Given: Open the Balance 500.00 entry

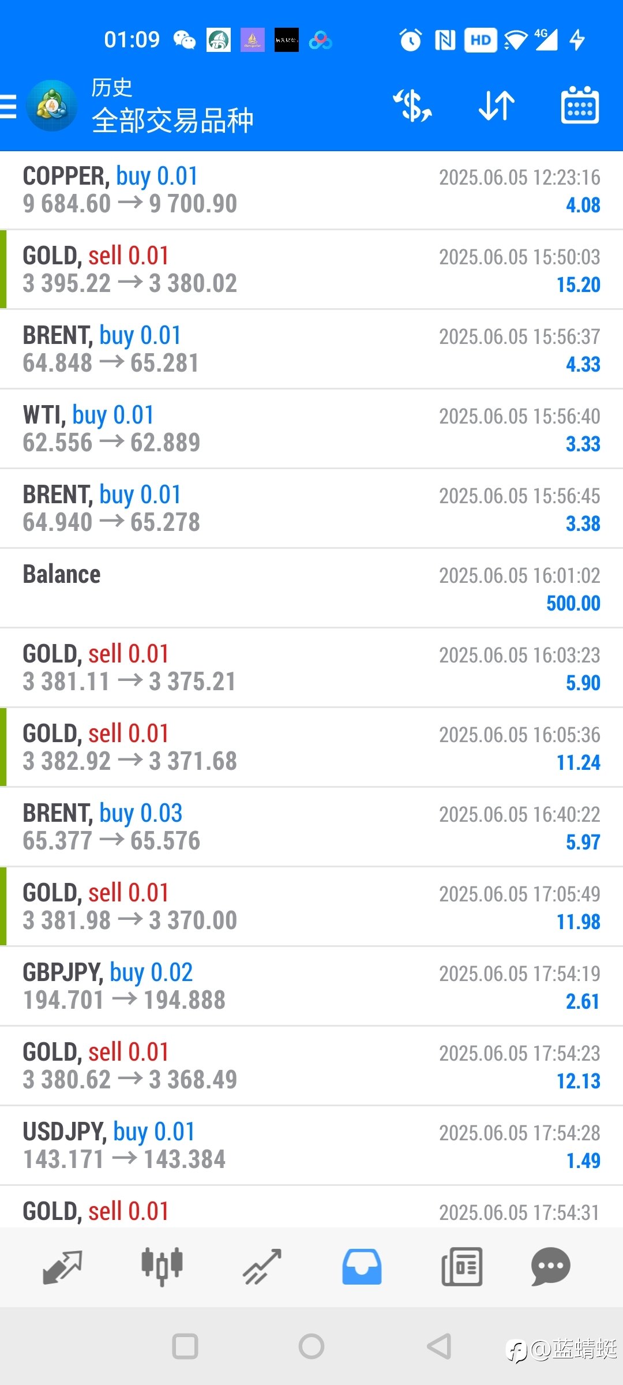Looking at the screenshot, I should click(x=311, y=588).
